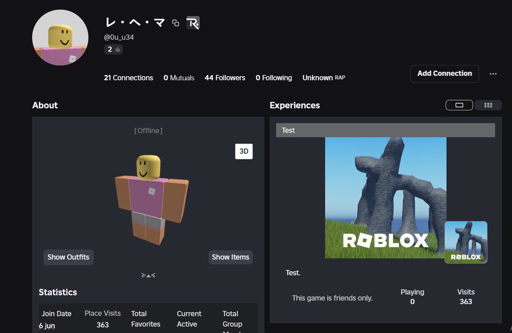Click the [Offline] status text

[148, 131]
